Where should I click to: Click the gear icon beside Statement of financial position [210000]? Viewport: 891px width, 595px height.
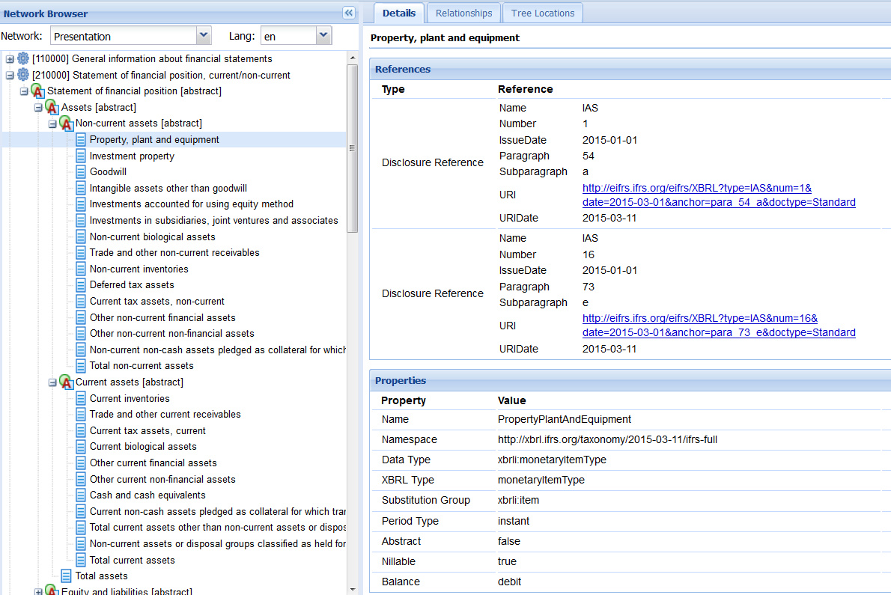point(23,75)
